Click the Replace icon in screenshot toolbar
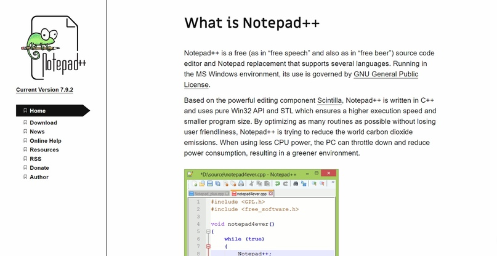This screenshot has height=256, width=497. 304,183
